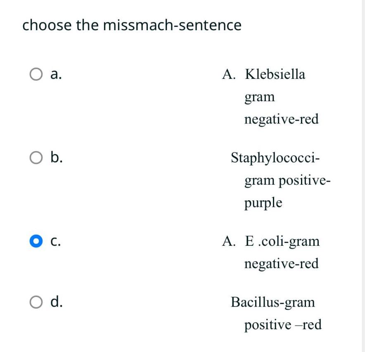Click "negative-red" under Klebsiella
The height and width of the screenshot is (352, 365).
[282, 119]
